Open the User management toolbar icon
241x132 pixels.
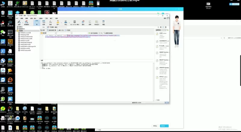(58, 23)
